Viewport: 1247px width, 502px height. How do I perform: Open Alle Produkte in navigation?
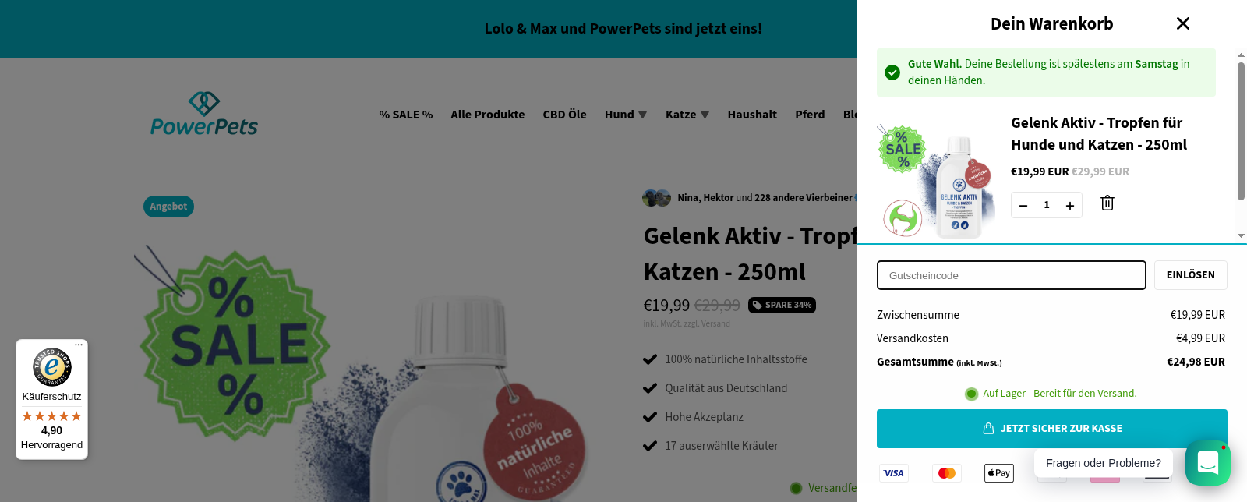click(488, 115)
